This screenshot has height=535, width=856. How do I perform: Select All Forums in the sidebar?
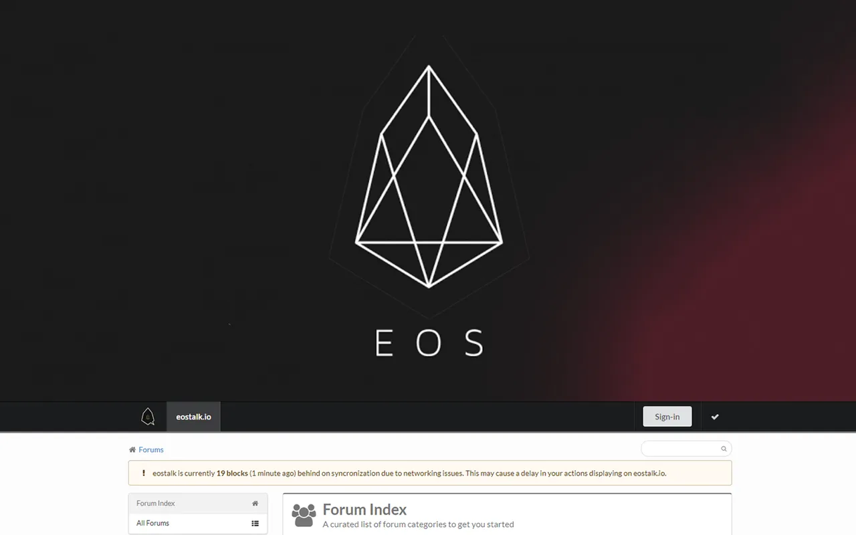tap(197, 523)
